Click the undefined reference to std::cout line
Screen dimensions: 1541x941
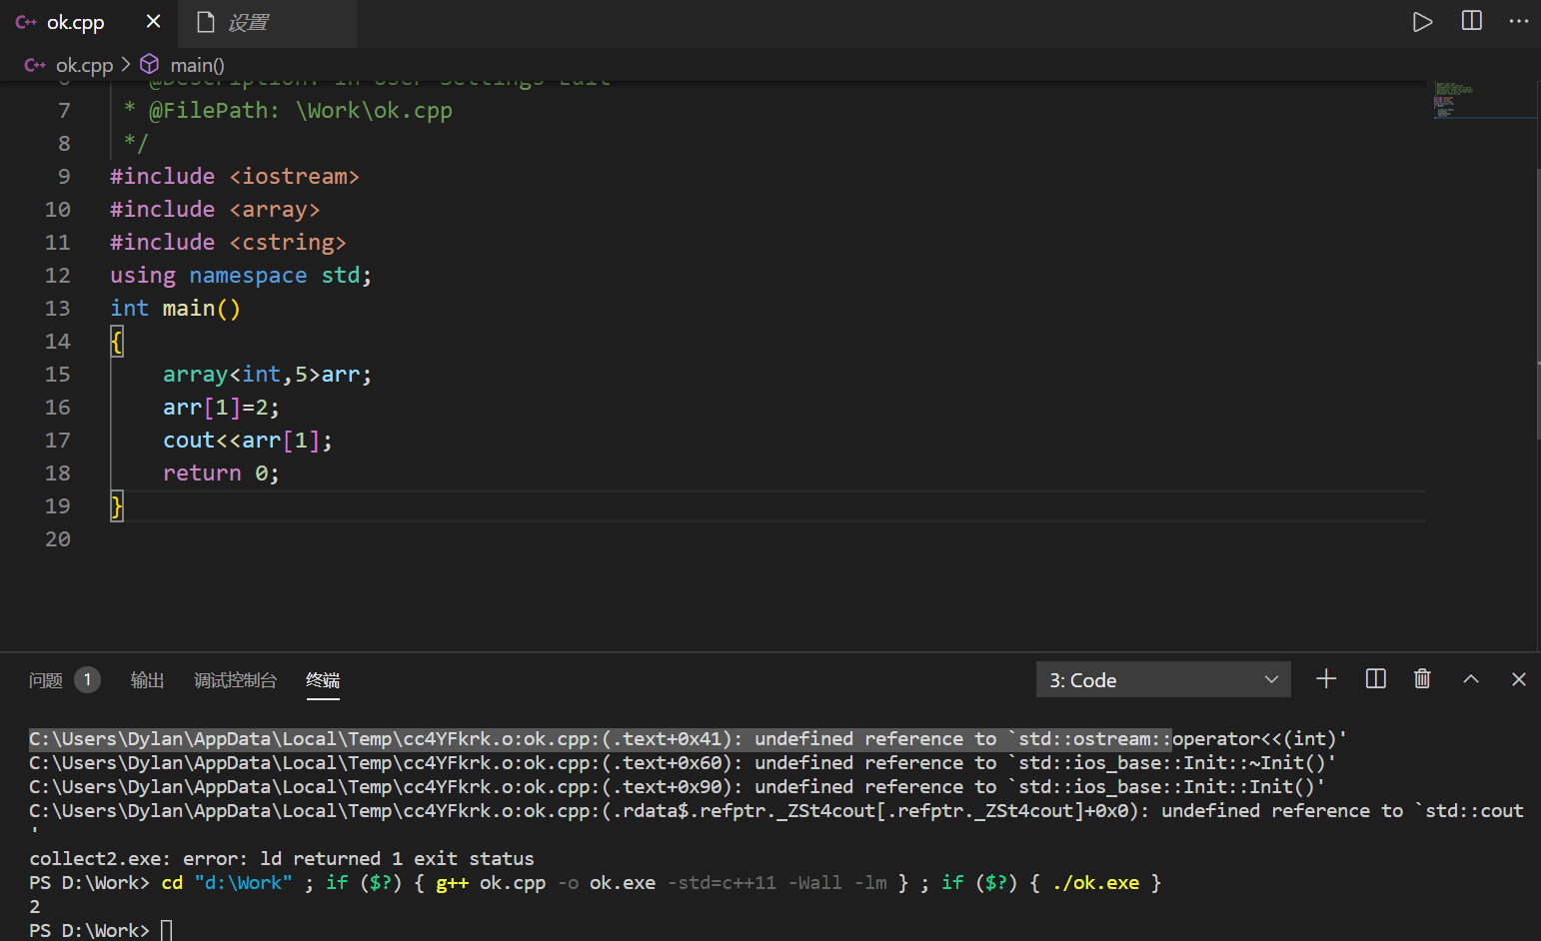[776, 810]
